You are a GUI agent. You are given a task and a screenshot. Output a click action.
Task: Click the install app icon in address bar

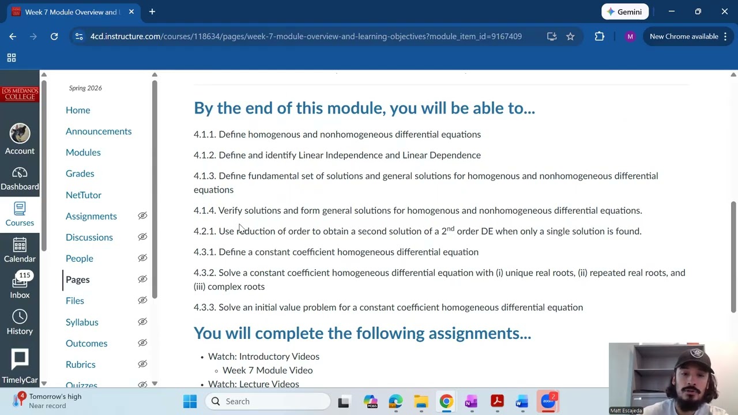click(x=552, y=36)
